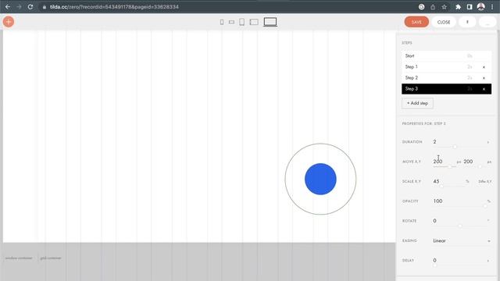Open the Chrome profile avatar
Screen dimensions: 500x281
coord(481,7)
